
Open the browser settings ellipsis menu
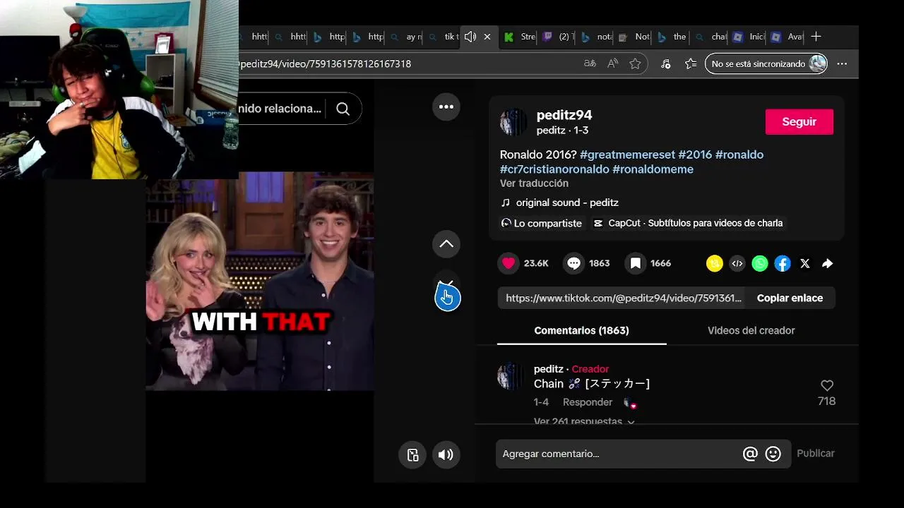842,64
